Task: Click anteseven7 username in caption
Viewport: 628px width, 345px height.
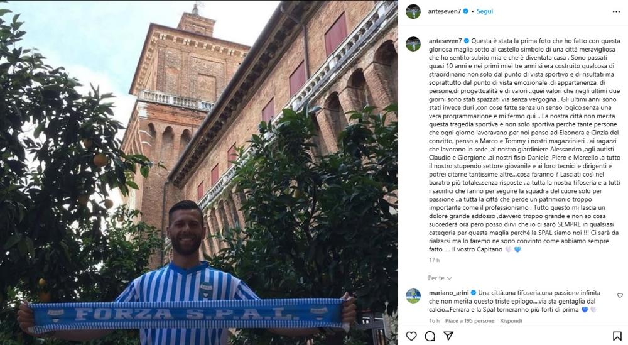Action: 445,41
